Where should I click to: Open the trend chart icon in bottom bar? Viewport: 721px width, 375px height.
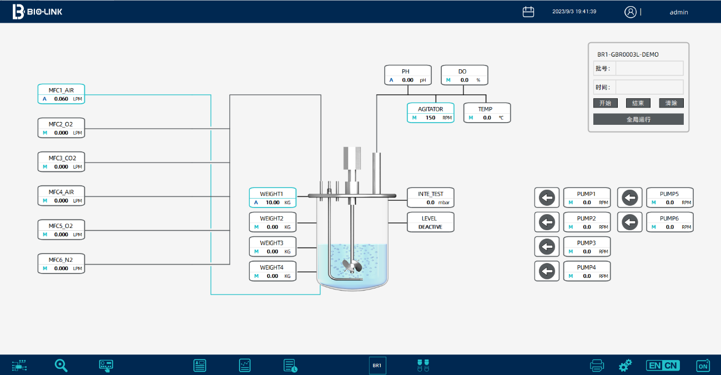click(245, 365)
